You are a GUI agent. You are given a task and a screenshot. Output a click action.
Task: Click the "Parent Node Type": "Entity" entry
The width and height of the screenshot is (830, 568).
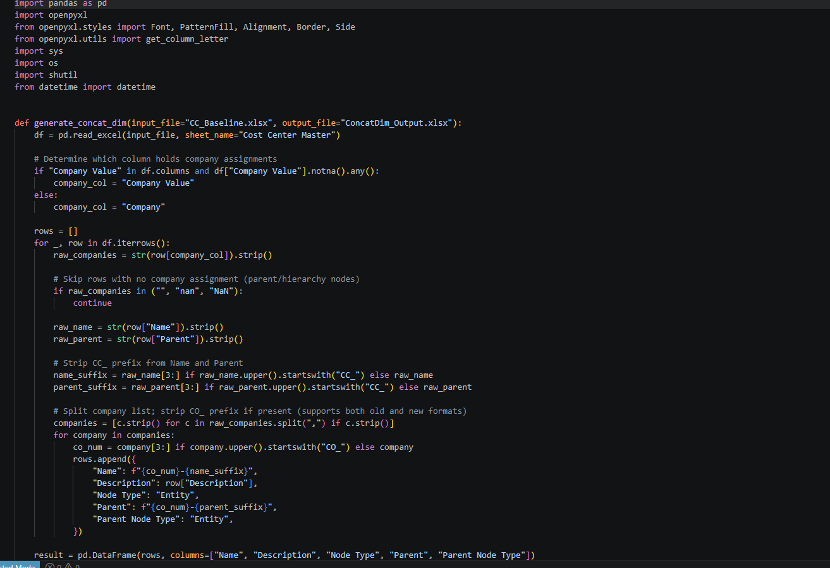point(163,519)
